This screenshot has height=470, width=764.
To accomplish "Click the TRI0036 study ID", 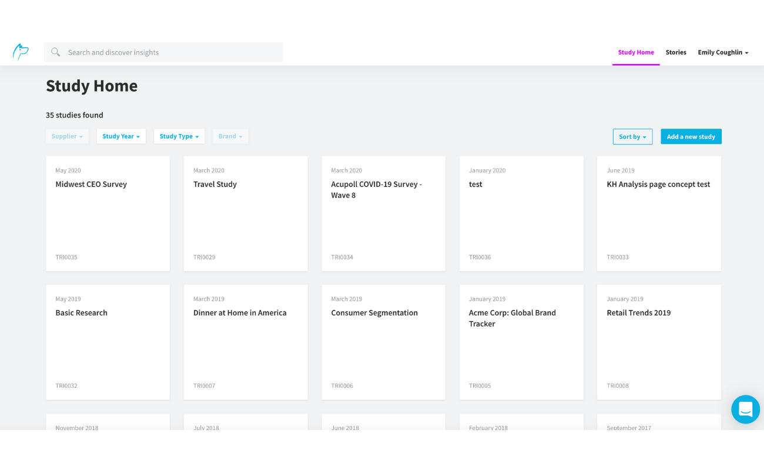I will pyautogui.click(x=480, y=257).
